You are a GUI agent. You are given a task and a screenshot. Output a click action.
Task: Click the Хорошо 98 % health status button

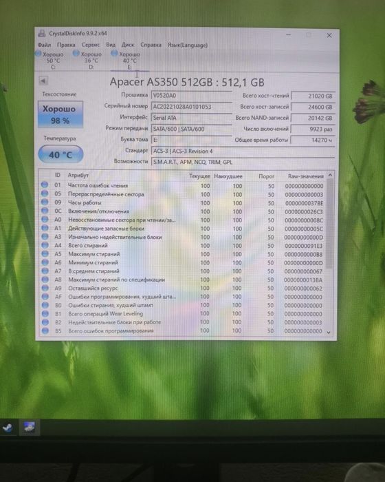pyautogui.click(x=60, y=114)
